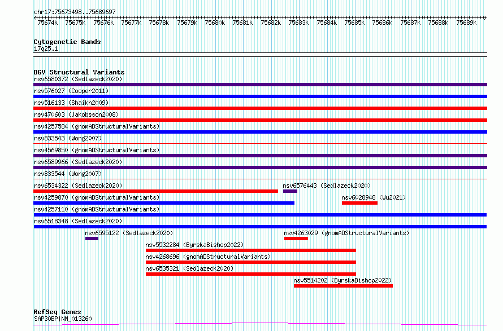503x331 pixels.
Task: Click the thin red line of nsv833544
Action: [260, 179]
